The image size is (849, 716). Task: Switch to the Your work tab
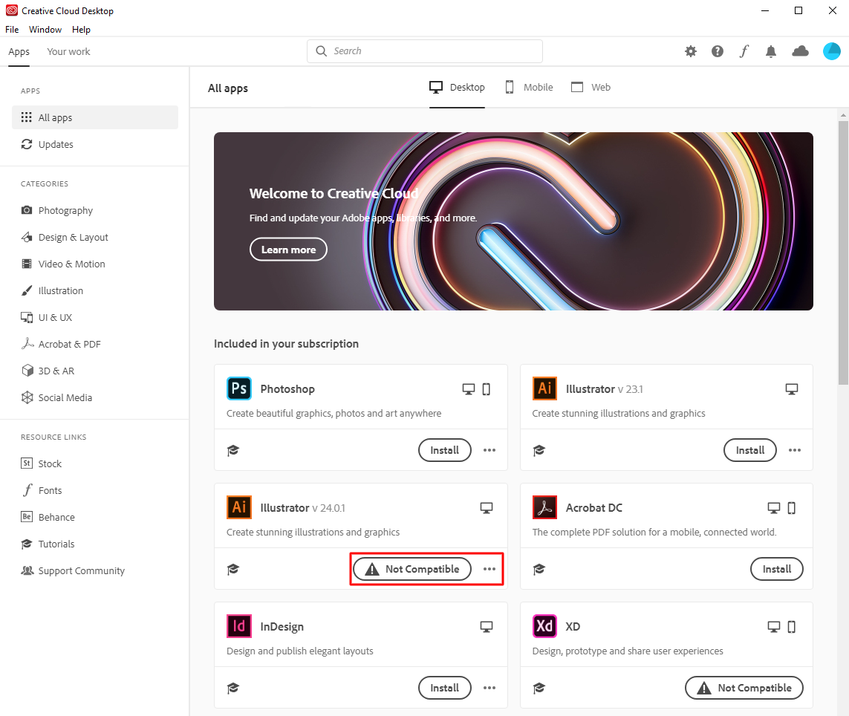(x=68, y=52)
